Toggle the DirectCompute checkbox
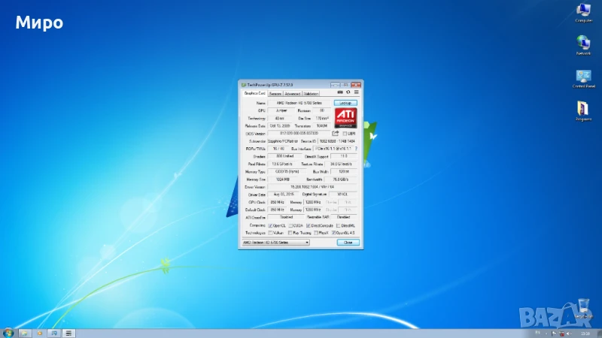This screenshot has width=602, height=338. [309, 225]
